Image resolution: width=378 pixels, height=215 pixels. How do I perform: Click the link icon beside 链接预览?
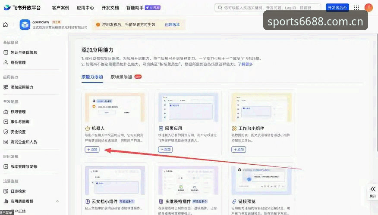point(234,201)
